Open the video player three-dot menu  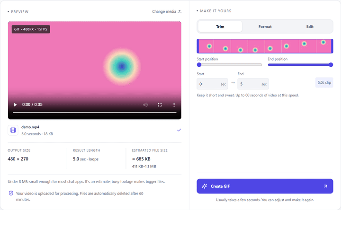click(174, 105)
